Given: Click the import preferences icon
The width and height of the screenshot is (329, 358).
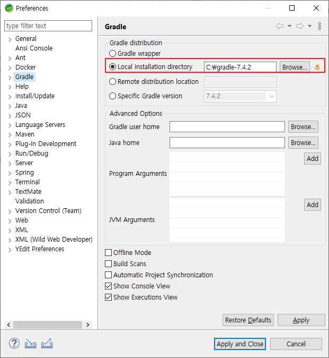Looking at the screenshot, I should pos(31,343).
